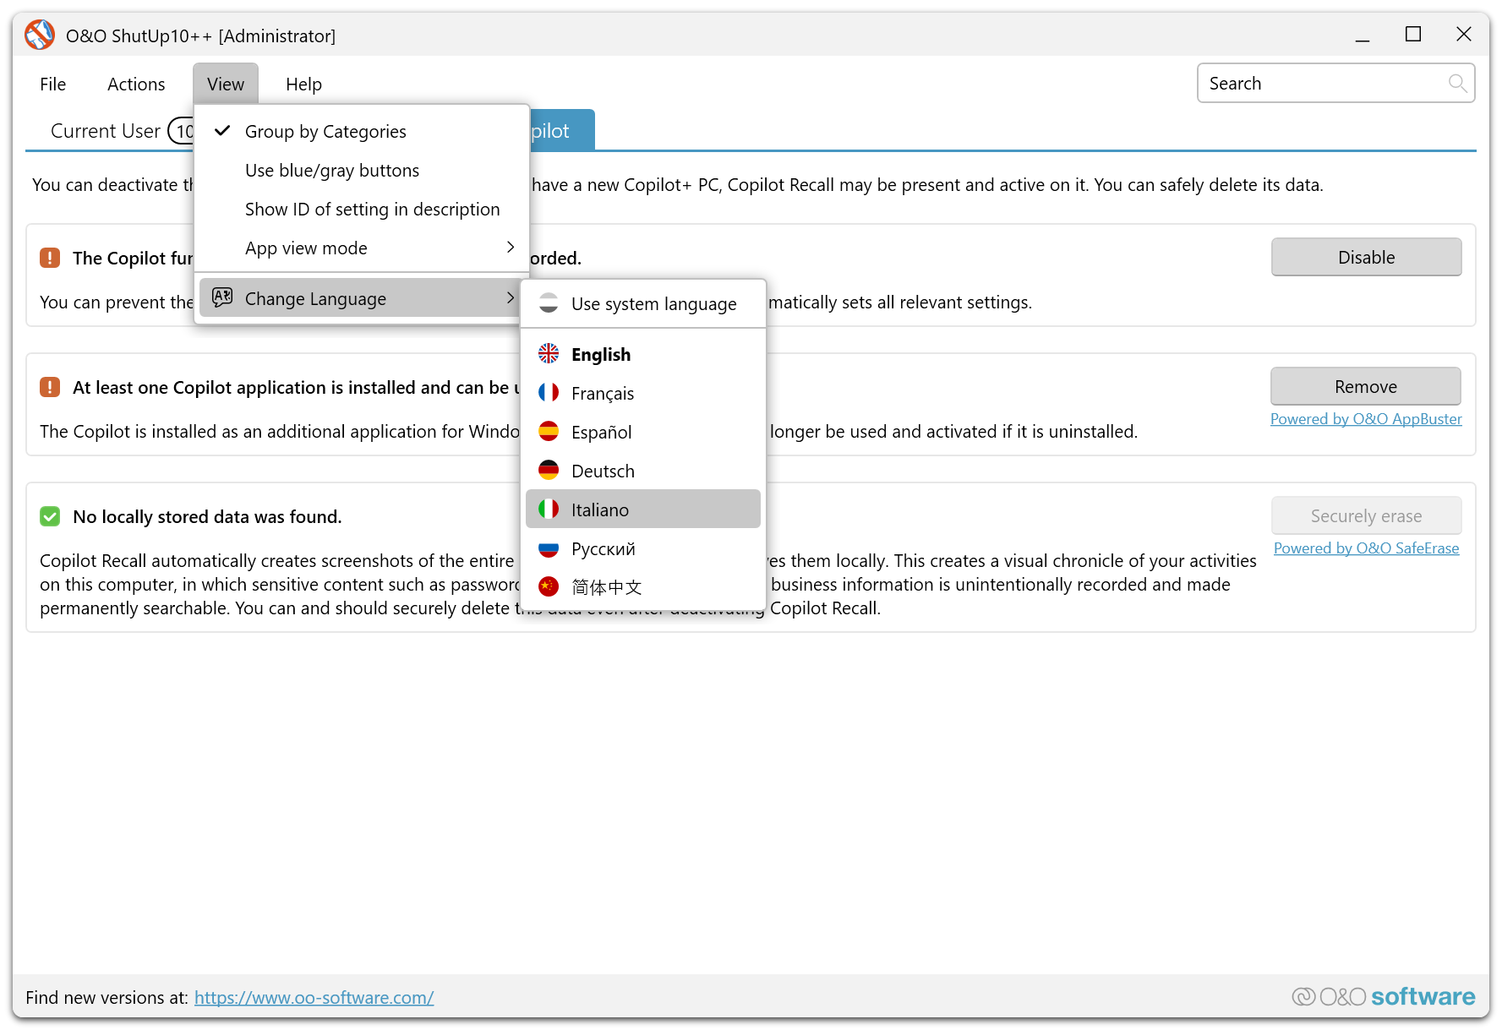The image size is (1502, 1030).
Task: Toggle Group by Categories option
Action: click(x=325, y=132)
